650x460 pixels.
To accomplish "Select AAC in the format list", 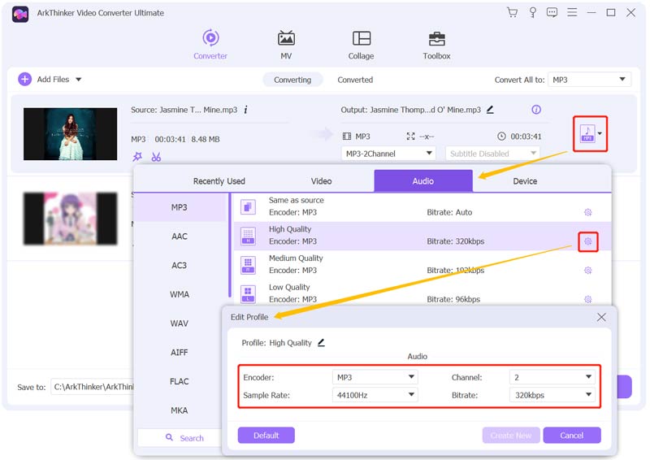I will 180,236.
